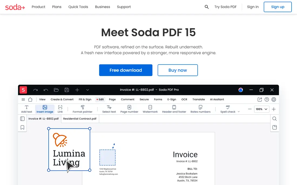
Task: Click the Sign up button
Action: pyautogui.click(x=278, y=7)
